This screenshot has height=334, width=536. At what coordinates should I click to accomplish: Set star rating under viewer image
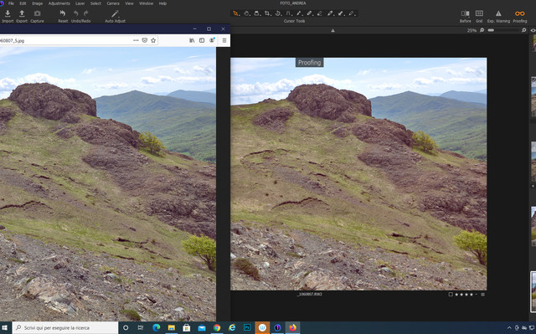[x=466, y=295]
